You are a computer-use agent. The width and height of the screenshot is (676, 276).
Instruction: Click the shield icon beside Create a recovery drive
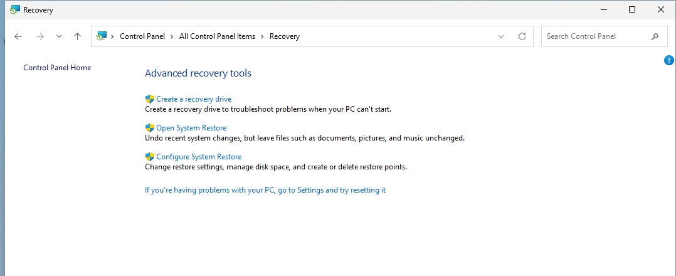(150, 99)
